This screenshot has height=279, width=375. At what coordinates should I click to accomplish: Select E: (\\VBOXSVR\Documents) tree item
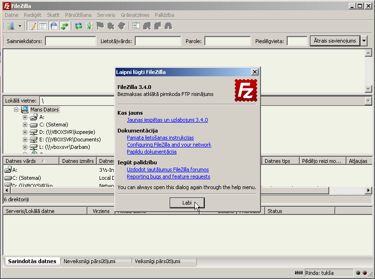pos(70,139)
